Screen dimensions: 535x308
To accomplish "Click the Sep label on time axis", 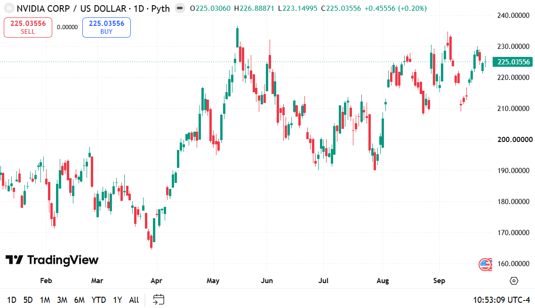I will pyautogui.click(x=439, y=281).
